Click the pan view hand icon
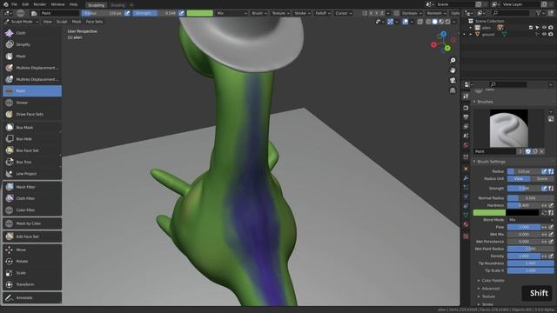The image size is (557, 313). [453, 70]
